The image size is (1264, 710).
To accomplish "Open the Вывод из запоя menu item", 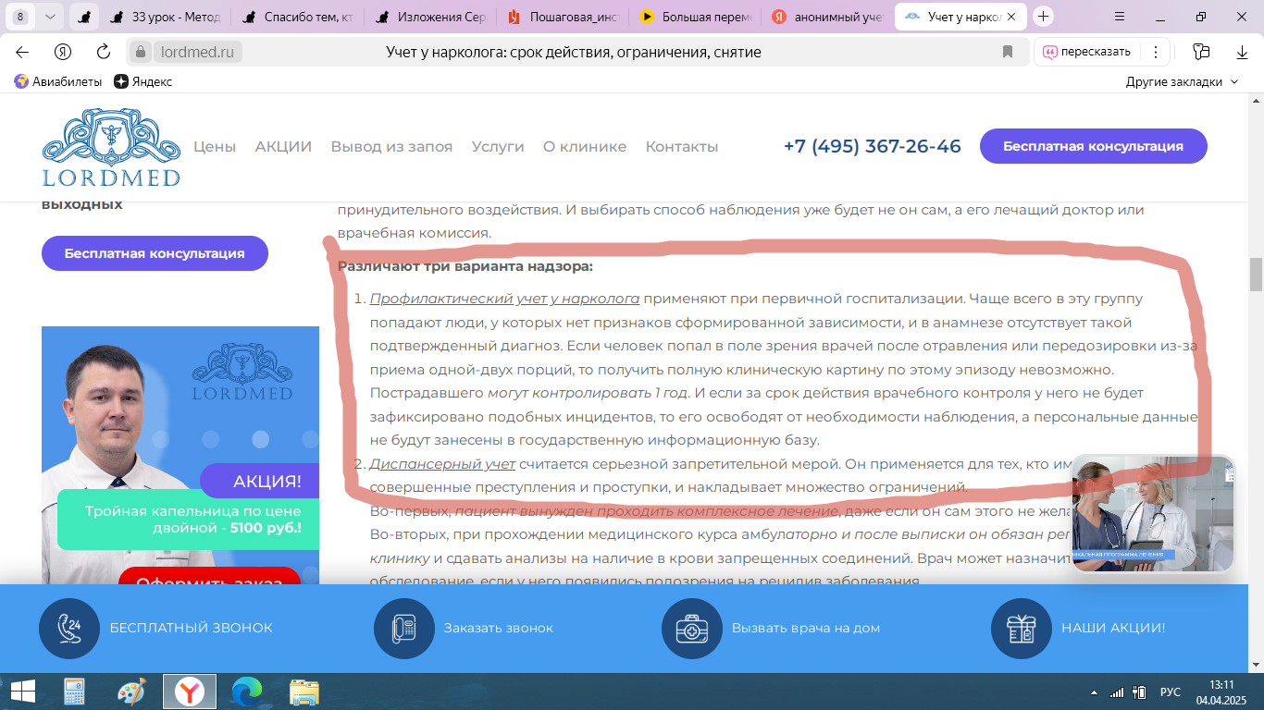I will pyautogui.click(x=391, y=146).
